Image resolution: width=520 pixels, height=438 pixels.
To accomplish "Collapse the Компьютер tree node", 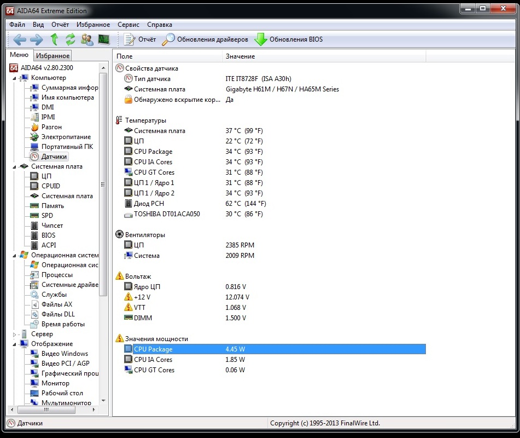I will coord(14,78).
